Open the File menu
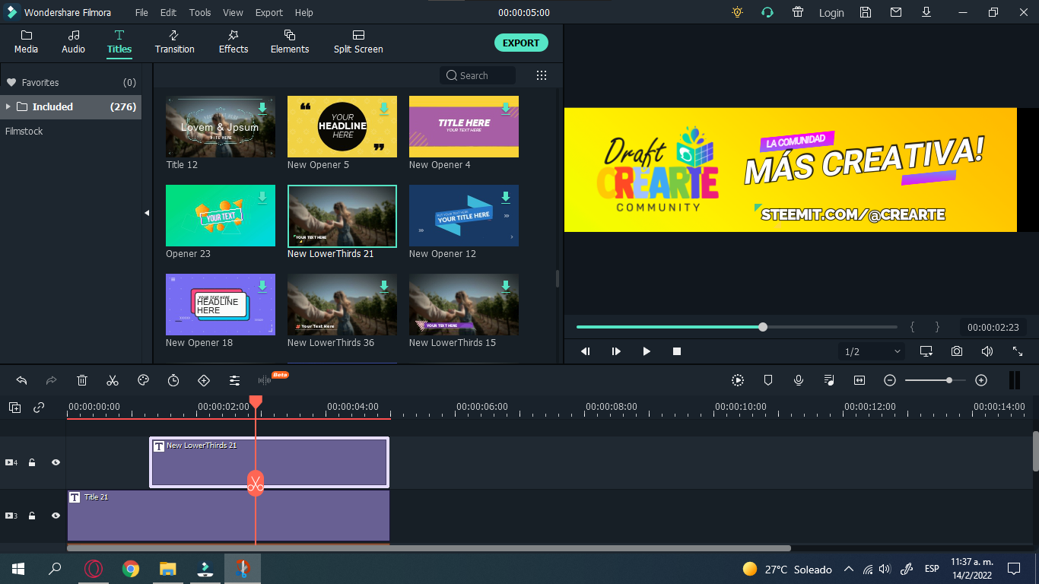The width and height of the screenshot is (1039, 584). coord(141,13)
